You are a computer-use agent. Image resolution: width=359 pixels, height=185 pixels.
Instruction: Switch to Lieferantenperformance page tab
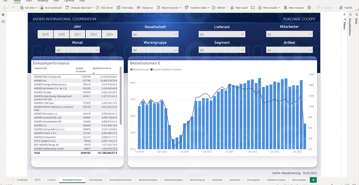(x=120, y=180)
